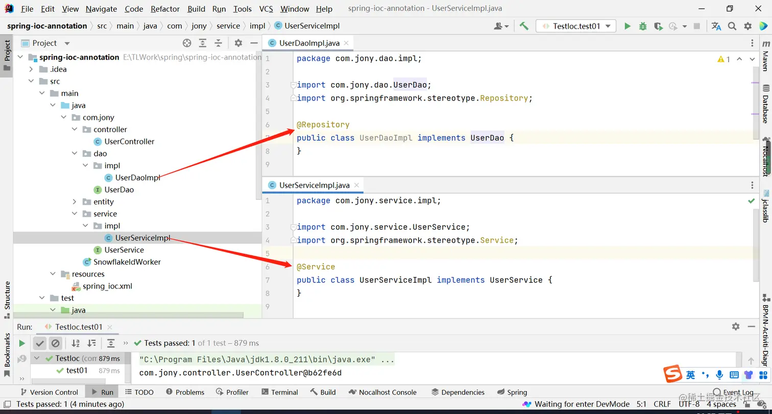Open the Refactor menu
Screen dimensions: 772x414
165,9
